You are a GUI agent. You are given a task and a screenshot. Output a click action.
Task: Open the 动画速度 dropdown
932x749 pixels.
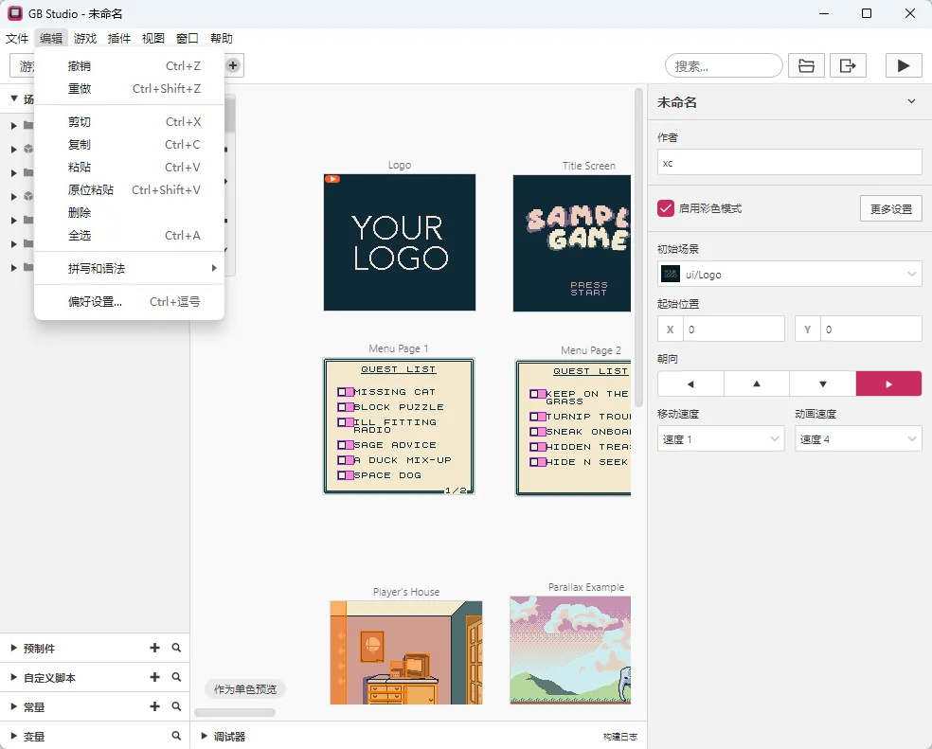(858, 438)
